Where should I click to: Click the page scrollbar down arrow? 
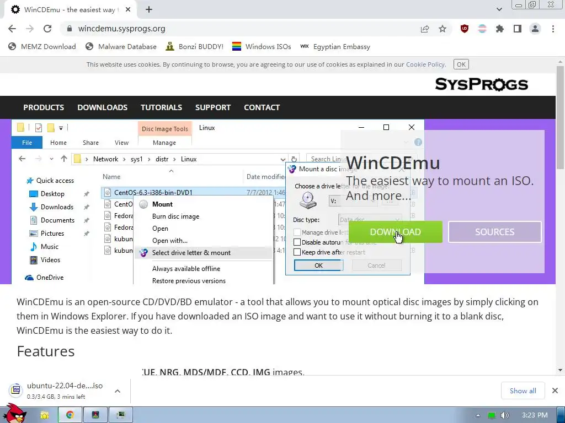[561, 370]
